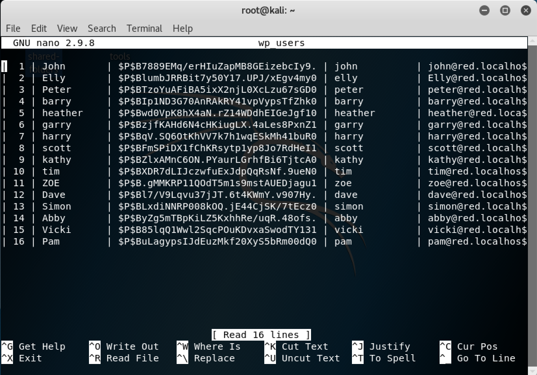Click the username heather in row 5
Viewport: 537px width, 375px height.
[63, 113]
